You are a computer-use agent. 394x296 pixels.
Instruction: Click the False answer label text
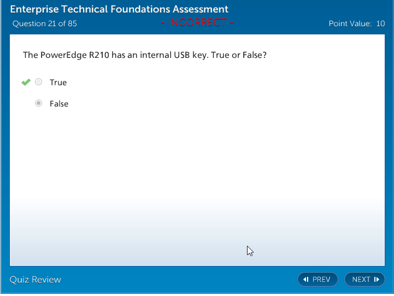[x=59, y=104]
